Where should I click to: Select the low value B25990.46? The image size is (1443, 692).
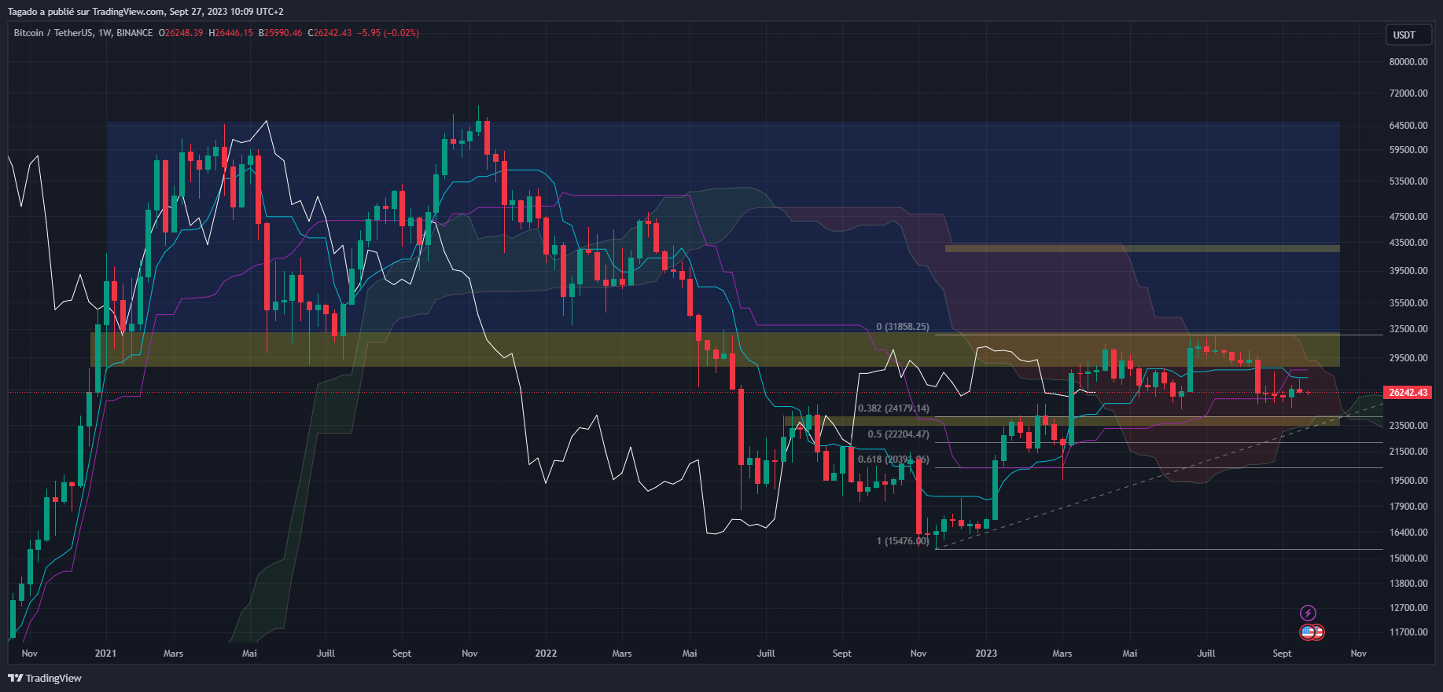point(281,33)
